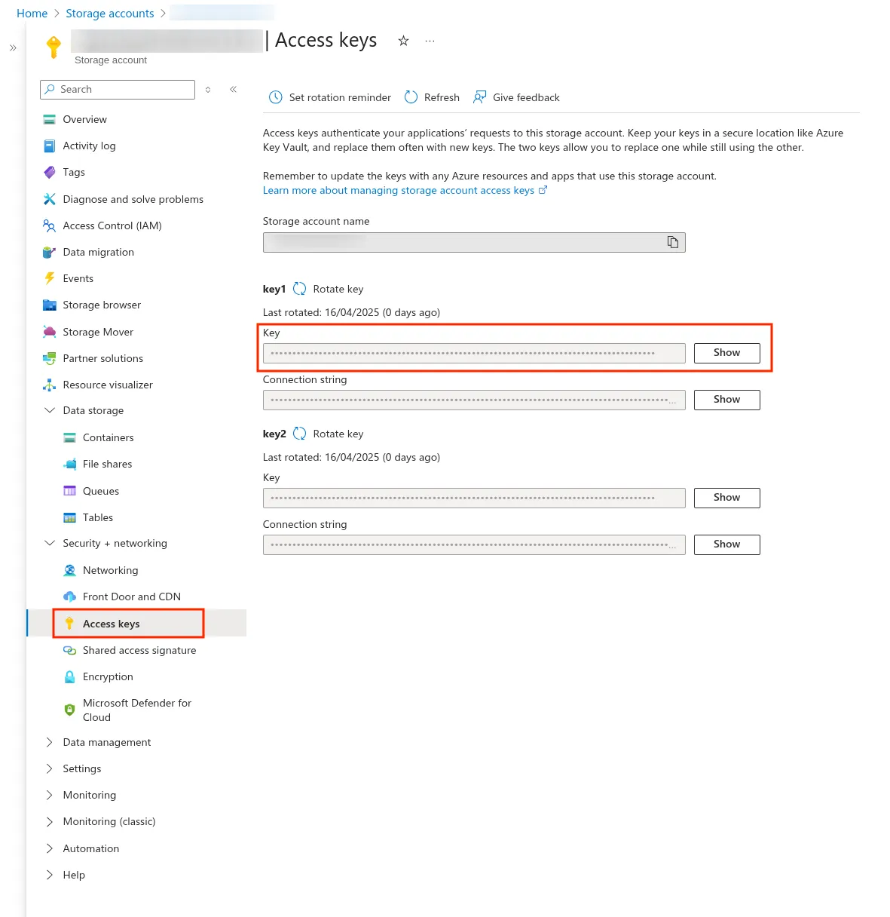Click the rotate icon next to key1

click(300, 289)
